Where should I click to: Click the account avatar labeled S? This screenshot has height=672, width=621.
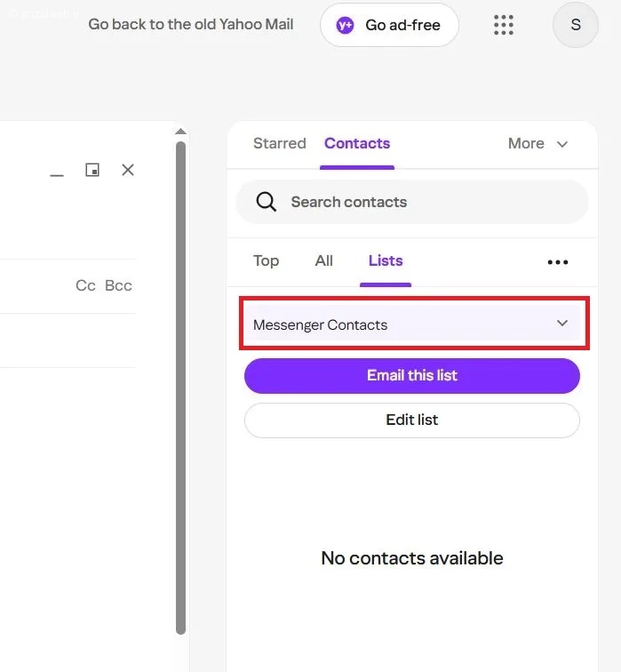point(575,25)
